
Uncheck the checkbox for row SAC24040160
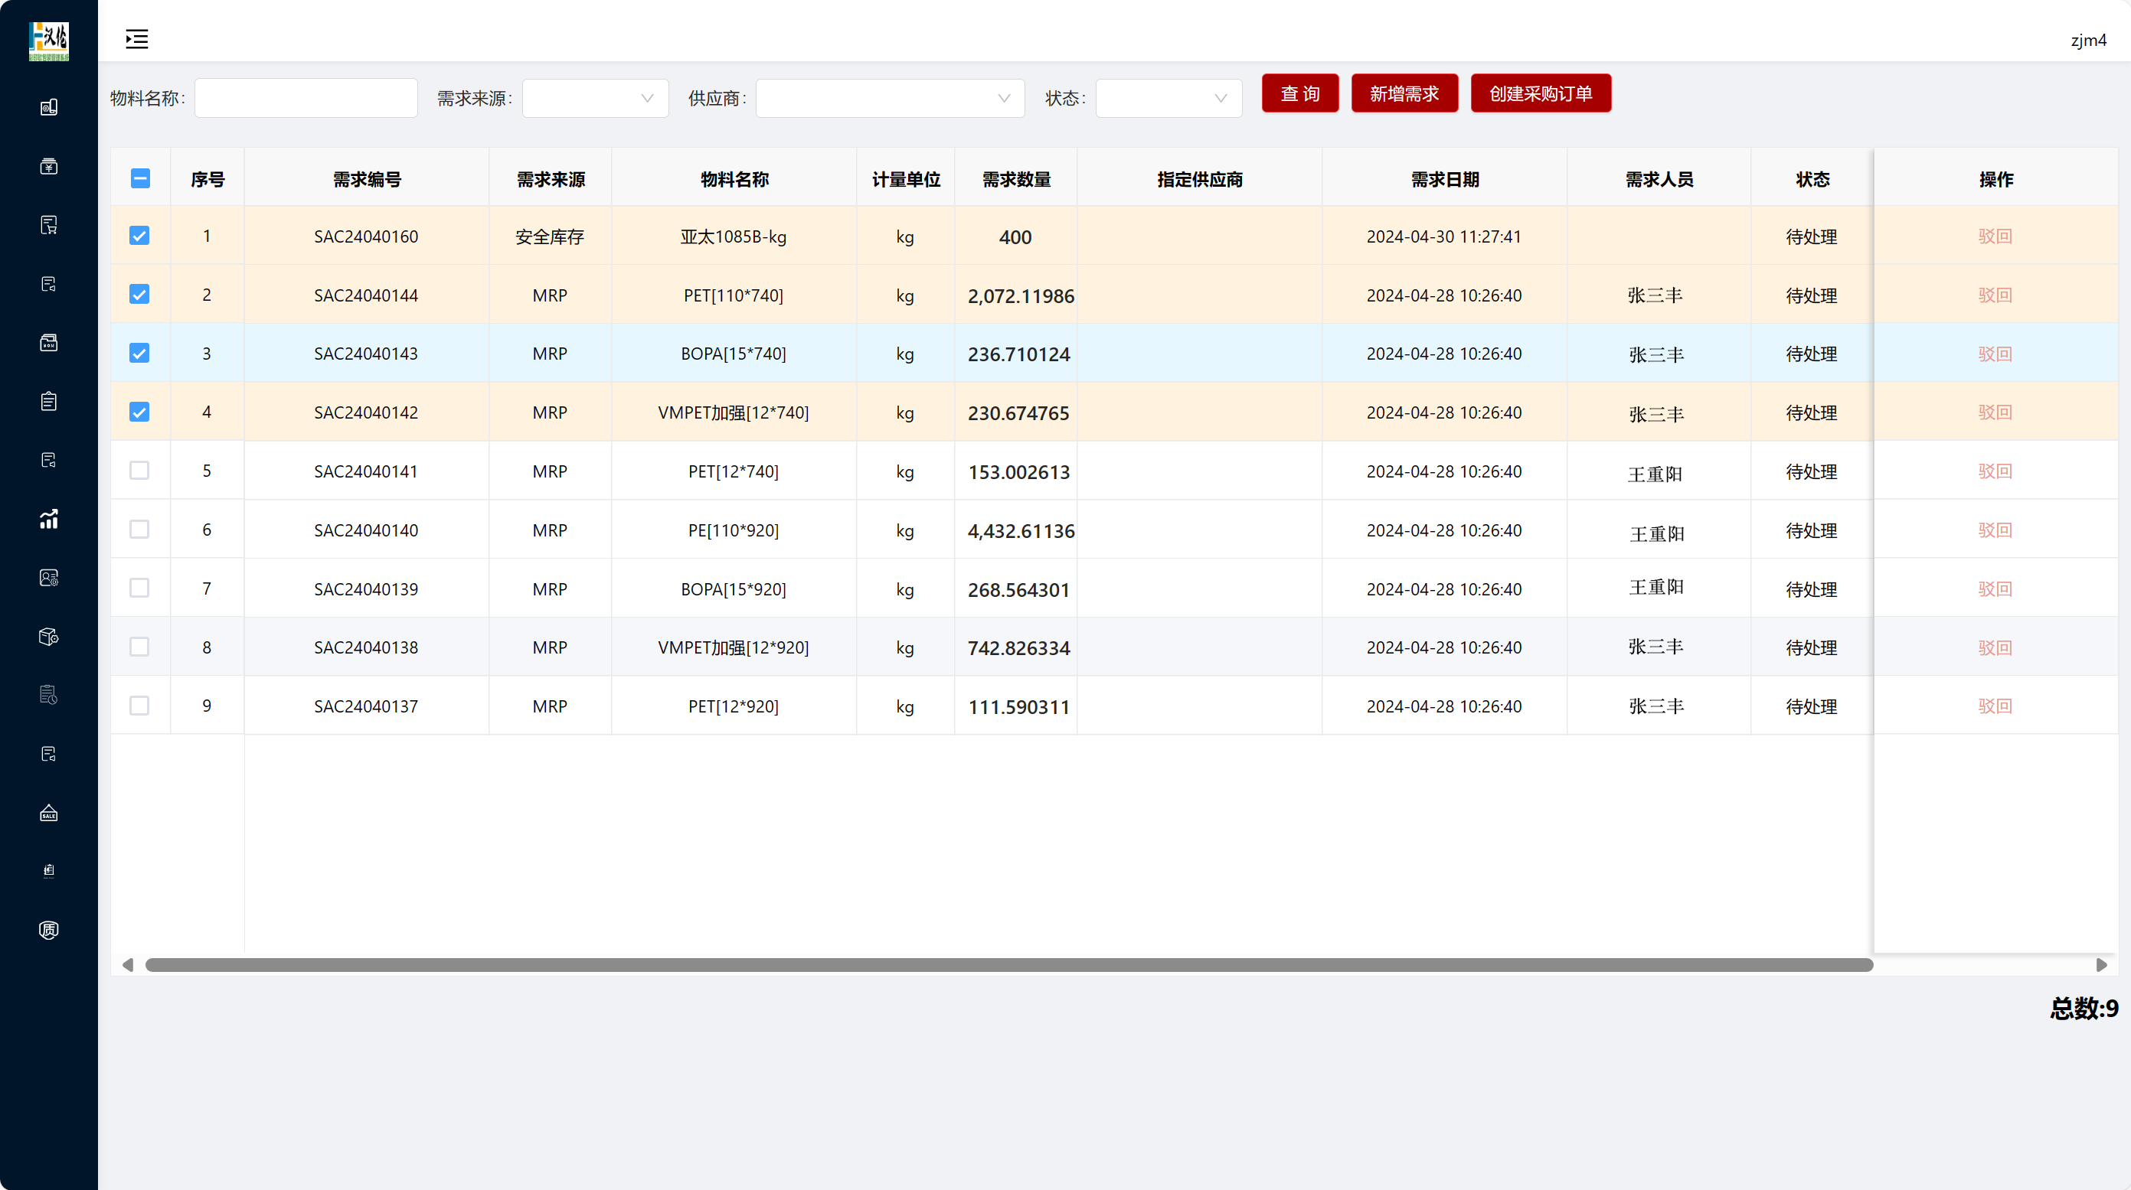(x=139, y=236)
